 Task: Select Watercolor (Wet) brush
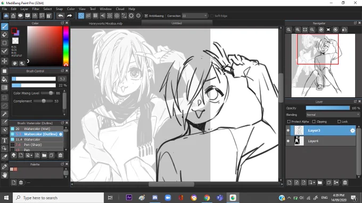tap(37, 129)
